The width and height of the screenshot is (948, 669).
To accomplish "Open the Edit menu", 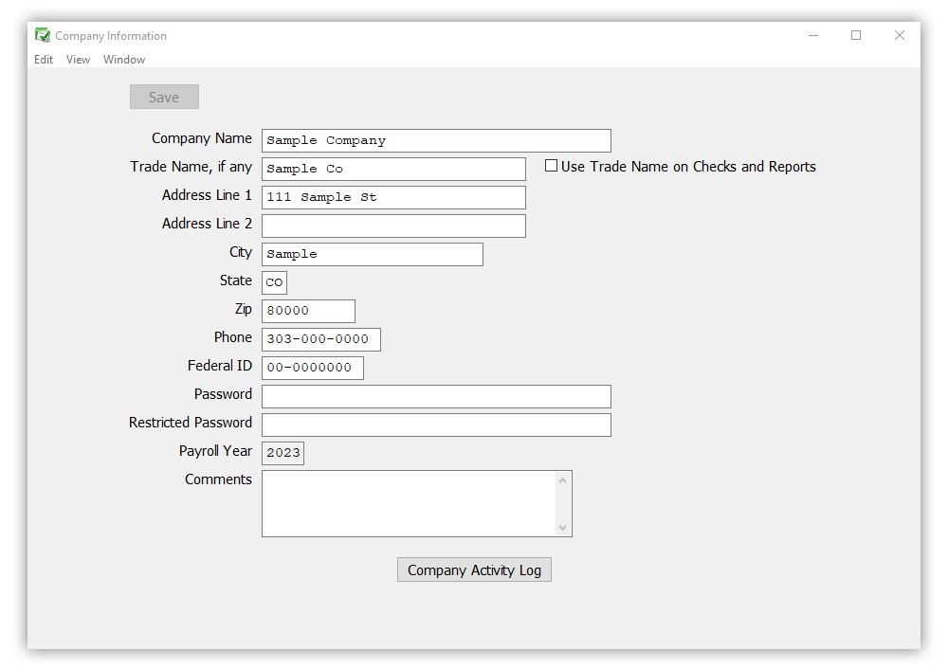I will point(43,59).
